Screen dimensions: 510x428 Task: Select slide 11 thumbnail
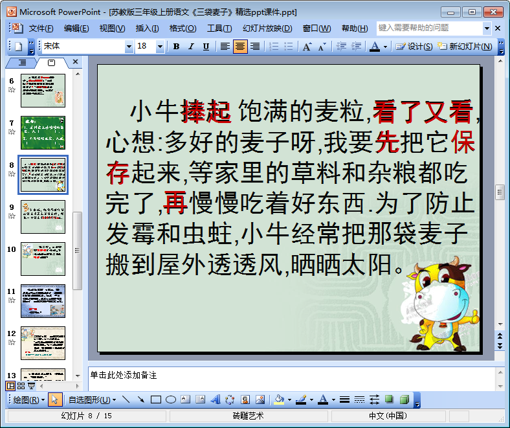click(43, 300)
